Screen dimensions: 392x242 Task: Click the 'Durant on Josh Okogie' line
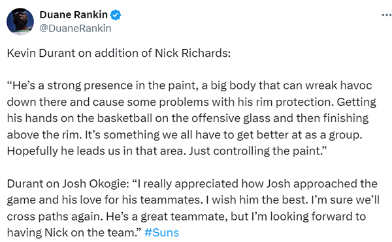192,184
